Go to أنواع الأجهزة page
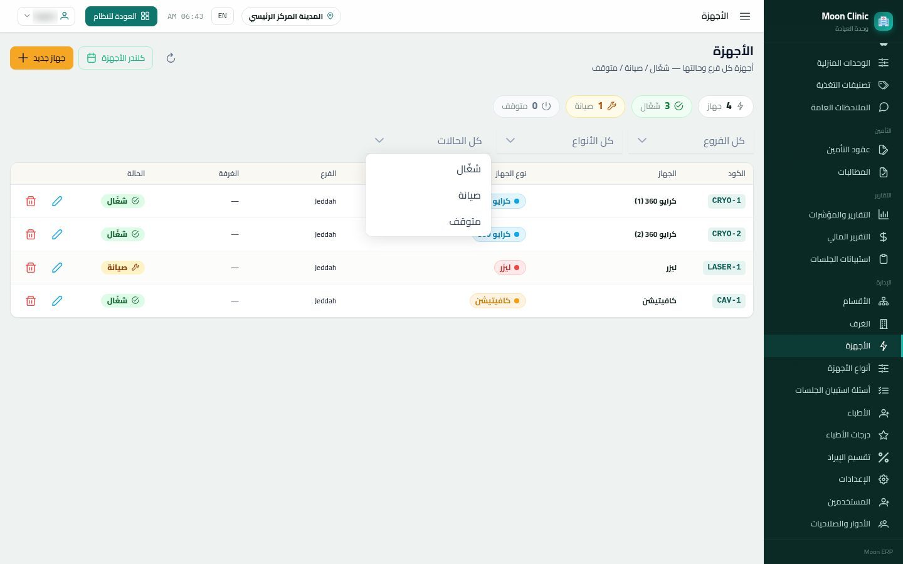The width and height of the screenshot is (903, 564). click(833, 368)
